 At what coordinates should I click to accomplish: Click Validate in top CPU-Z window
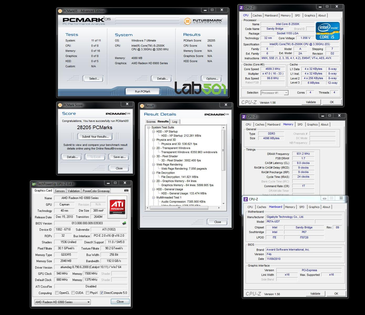[x=311, y=102]
